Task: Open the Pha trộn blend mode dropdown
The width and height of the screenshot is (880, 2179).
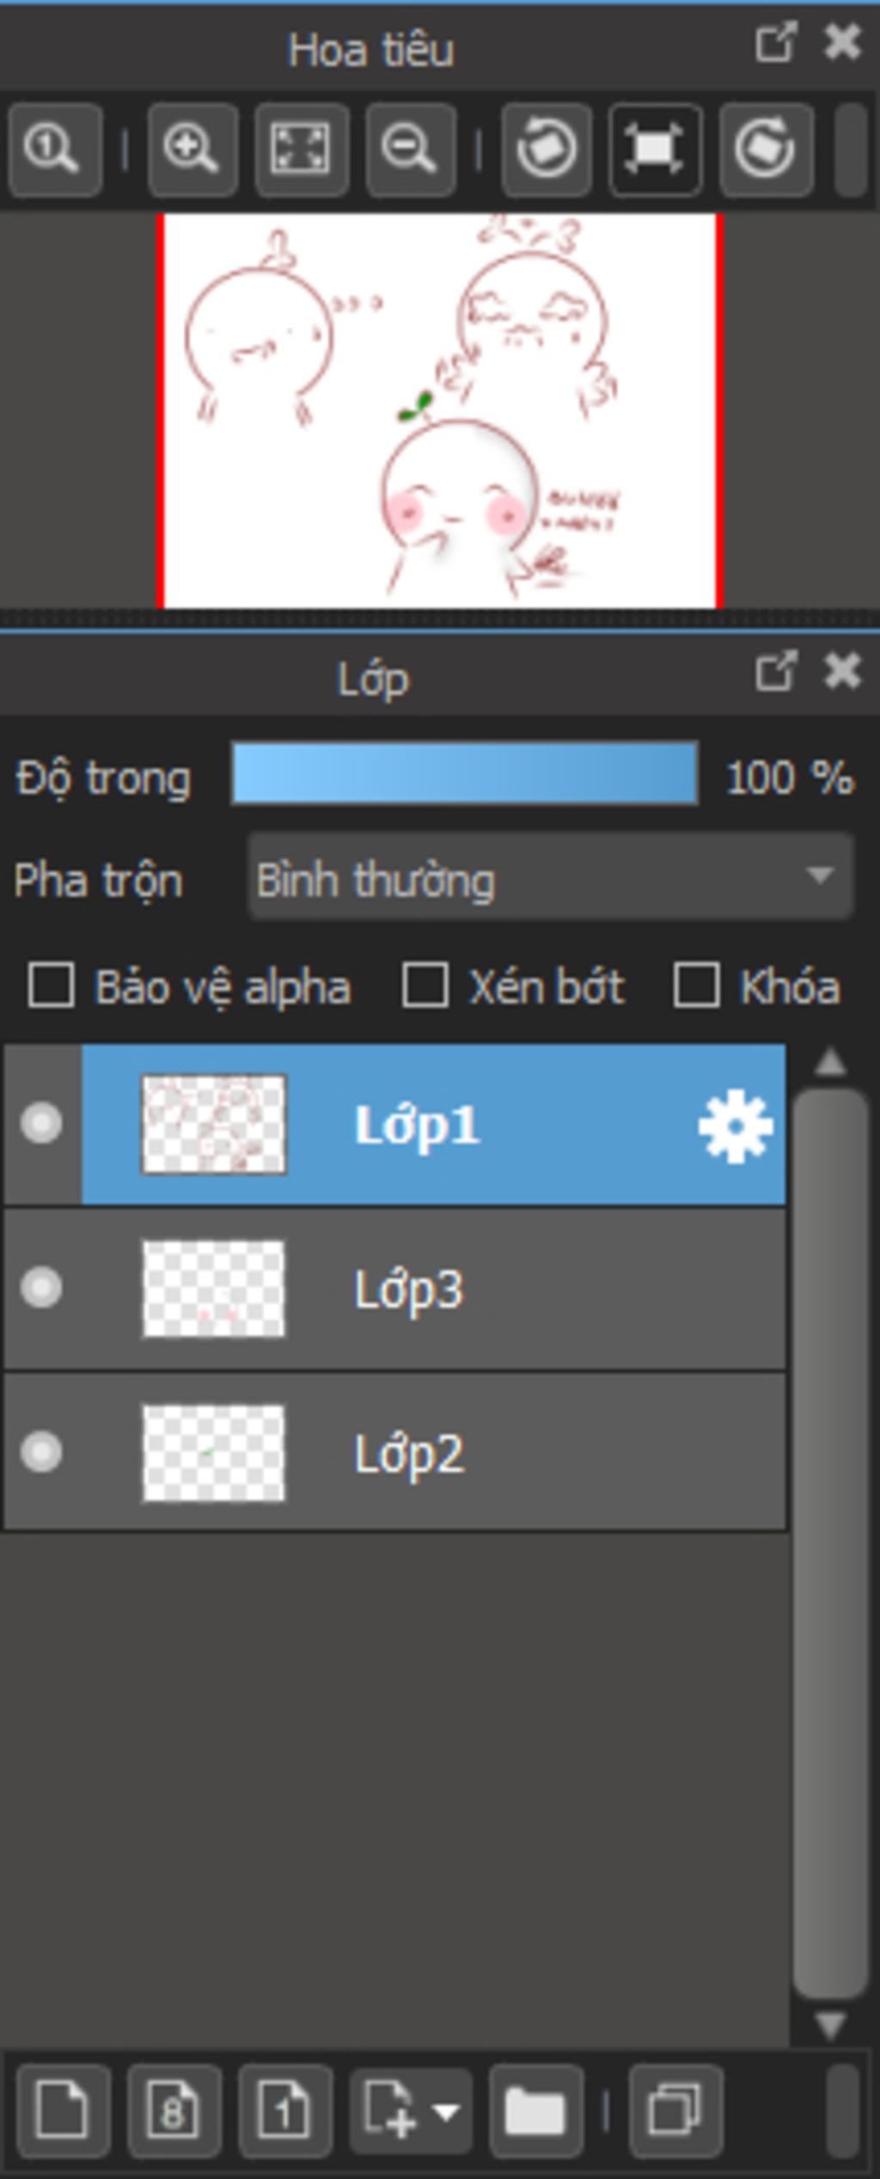Action: tap(551, 878)
